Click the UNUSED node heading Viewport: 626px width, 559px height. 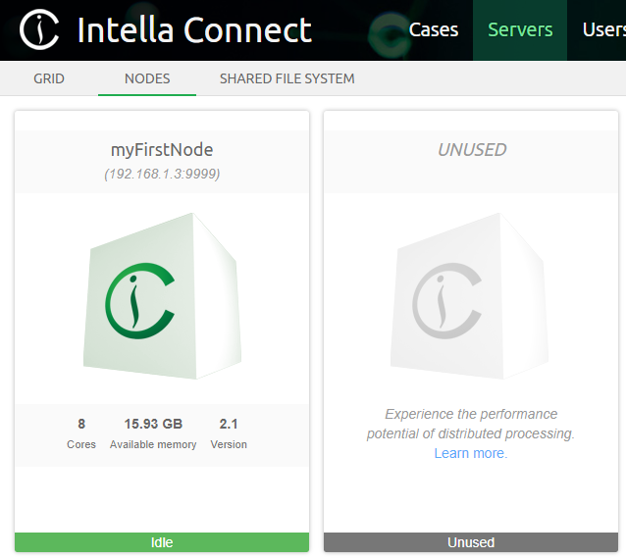point(471,150)
